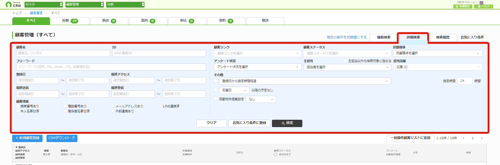
Task: Click 最終受信 指定終了日 date field
Action: (x=184, y=94)
